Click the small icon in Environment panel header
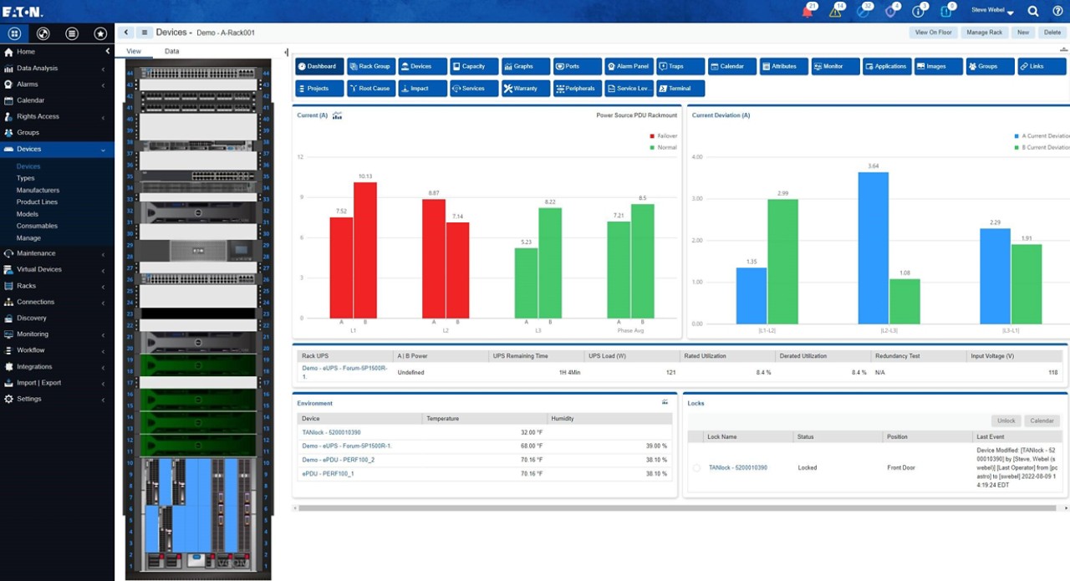The image size is (1070, 581). click(665, 402)
